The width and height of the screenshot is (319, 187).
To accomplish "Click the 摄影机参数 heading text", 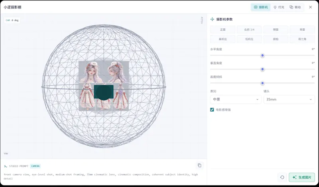I will pyautogui.click(x=224, y=19).
